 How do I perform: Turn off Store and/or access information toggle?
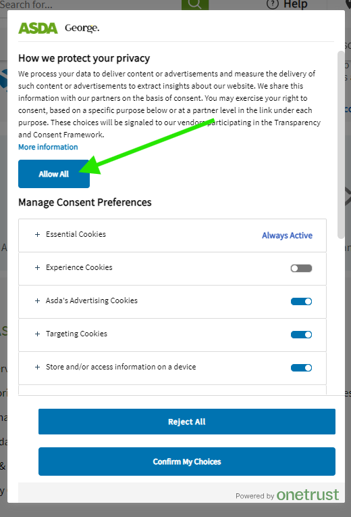pos(301,367)
